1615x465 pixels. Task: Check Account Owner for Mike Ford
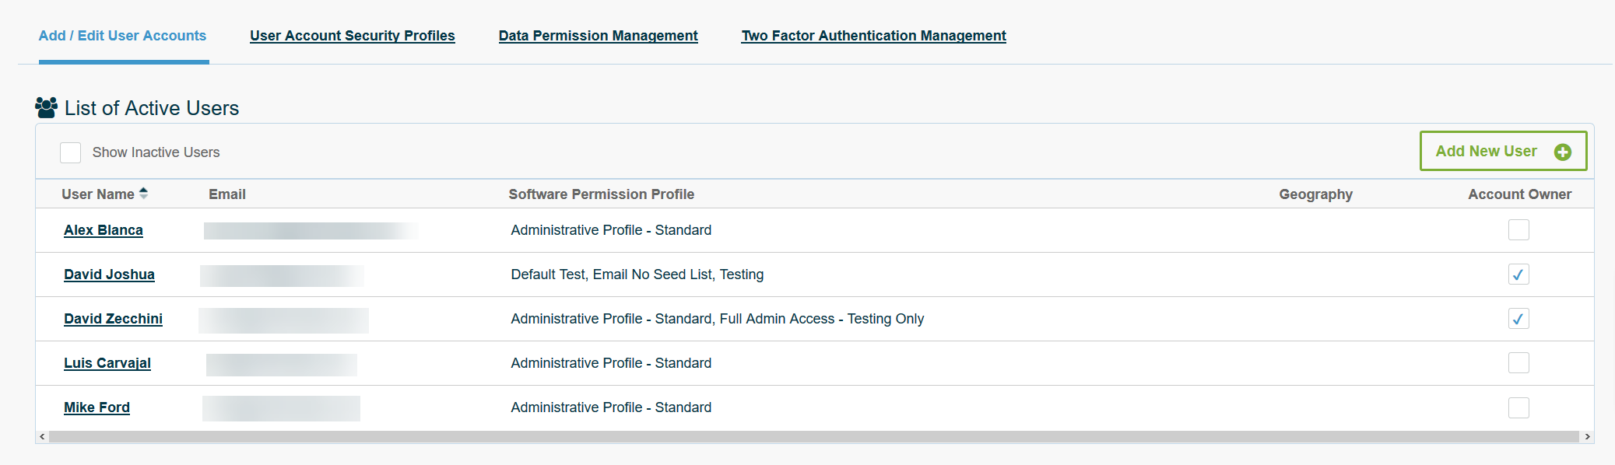(1518, 407)
